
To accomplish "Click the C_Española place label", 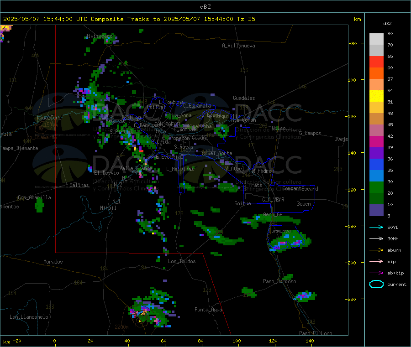I will point(197,106).
